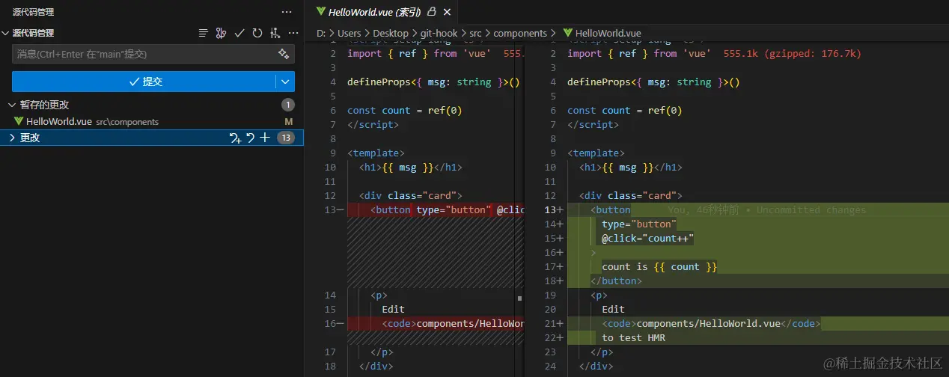Screen dimensions: 949x377
Task: Click added line @click="count++" in right diff
Action: tap(648, 238)
